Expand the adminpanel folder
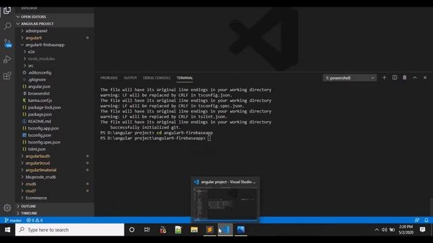This screenshot has width=433, height=243. point(55,31)
